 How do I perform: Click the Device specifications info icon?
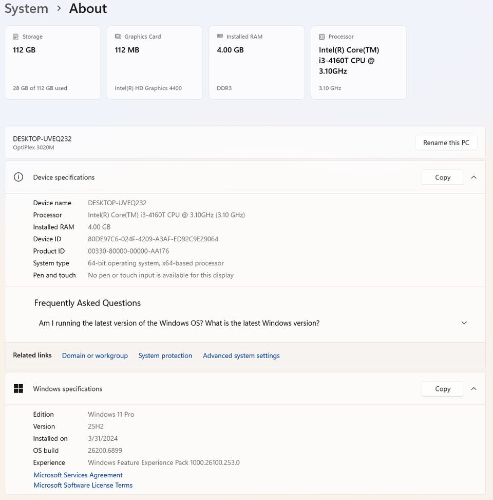point(18,177)
